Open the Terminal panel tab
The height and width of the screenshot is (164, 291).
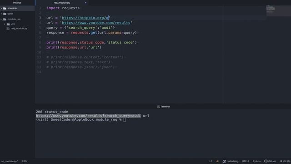point(165,107)
